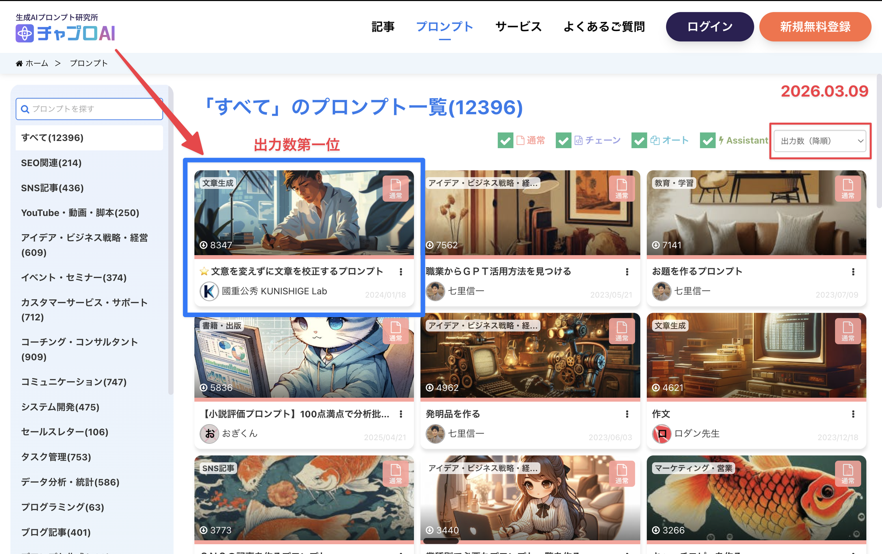The width and height of the screenshot is (882, 554).
Task: Uncheck the 通常 filter checkbox
Action: [505, 140]
